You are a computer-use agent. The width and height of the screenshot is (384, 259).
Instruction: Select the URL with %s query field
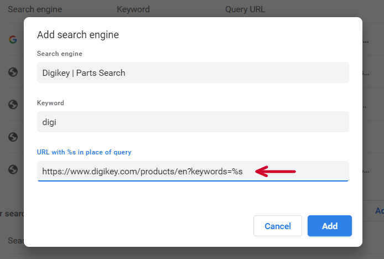pyautogui.click(x=193, y=171)
